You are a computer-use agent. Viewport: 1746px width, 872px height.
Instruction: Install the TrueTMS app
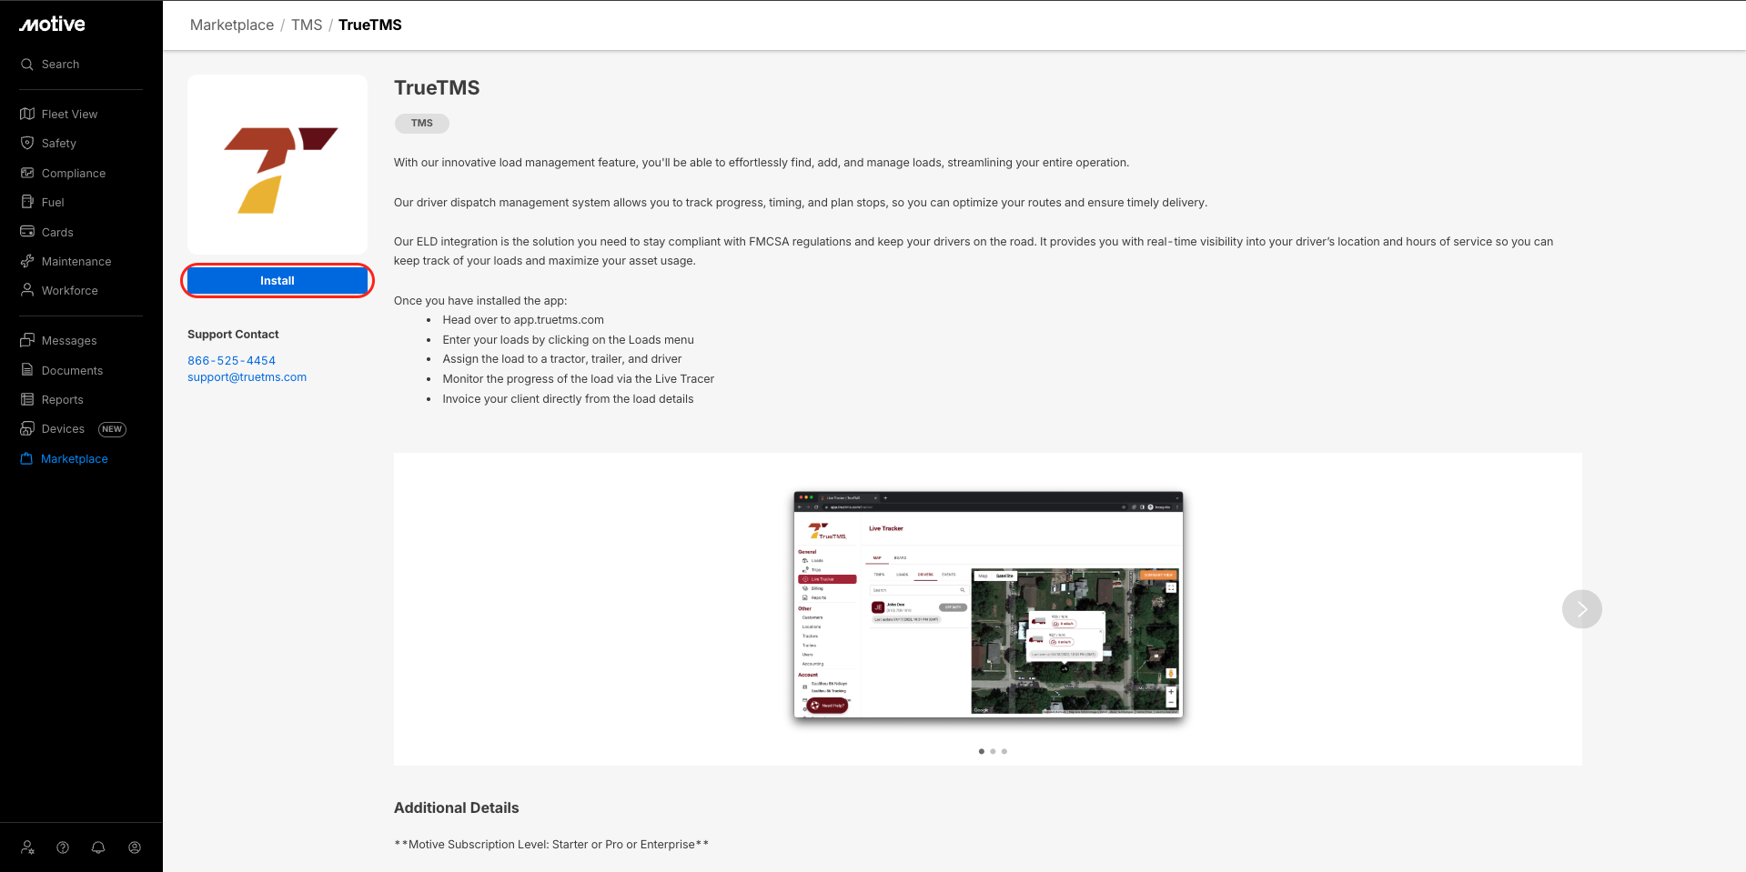(278, 281)
